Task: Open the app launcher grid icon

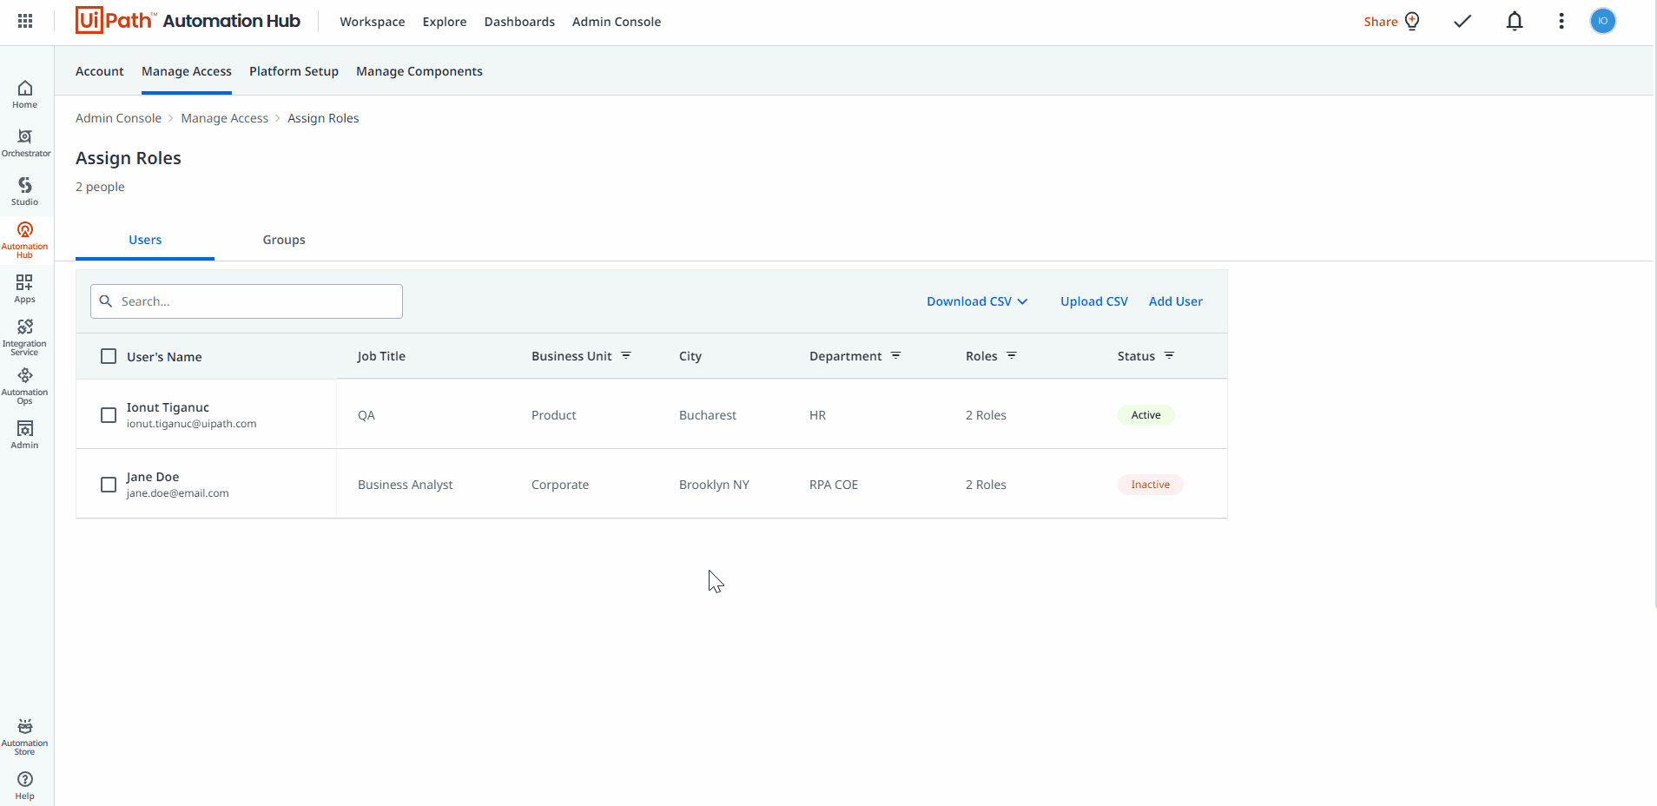Action: (x=25, y=21)
